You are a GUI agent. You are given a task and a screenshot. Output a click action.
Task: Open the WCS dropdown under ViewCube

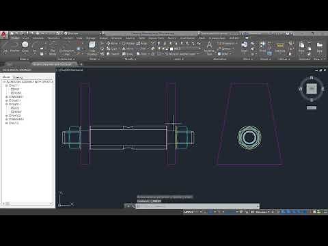[312, 108]
